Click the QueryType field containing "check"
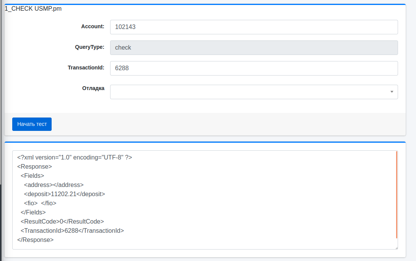This screenshot has width=416, height=261. coord(253,48)
